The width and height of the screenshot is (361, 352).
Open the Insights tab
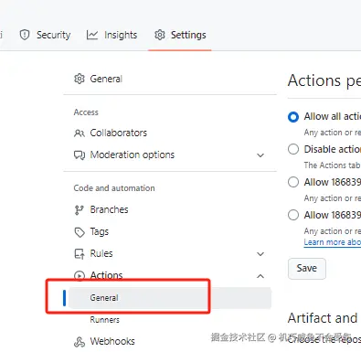111,35
